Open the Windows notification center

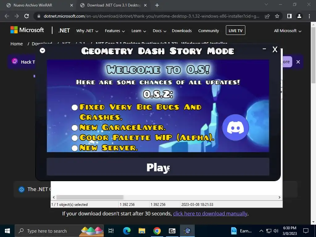pyautogui.click(x=306, y=231)
